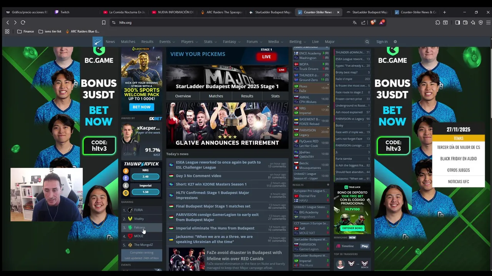
Task: Open the Brave Wallet icon
Action: point(465,23)
